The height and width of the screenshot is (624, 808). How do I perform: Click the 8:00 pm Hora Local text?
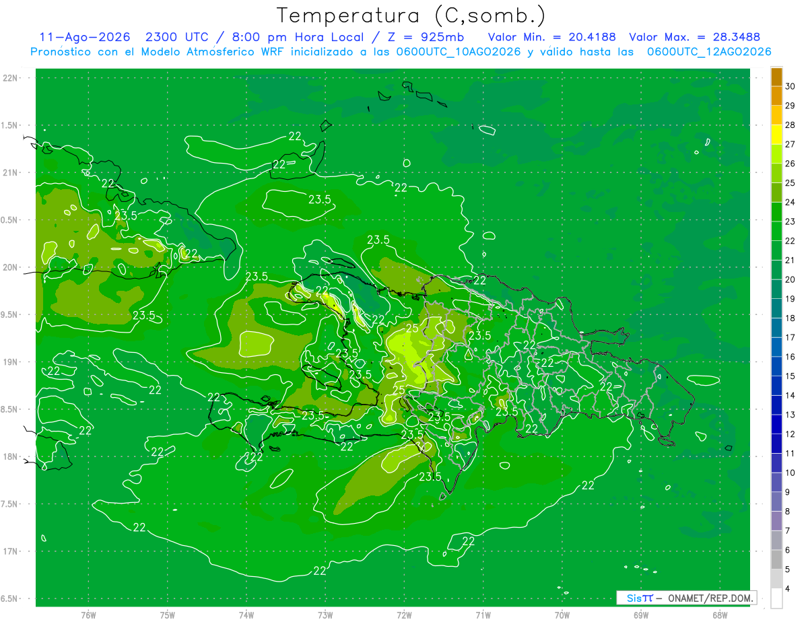(x=298, y=37)
